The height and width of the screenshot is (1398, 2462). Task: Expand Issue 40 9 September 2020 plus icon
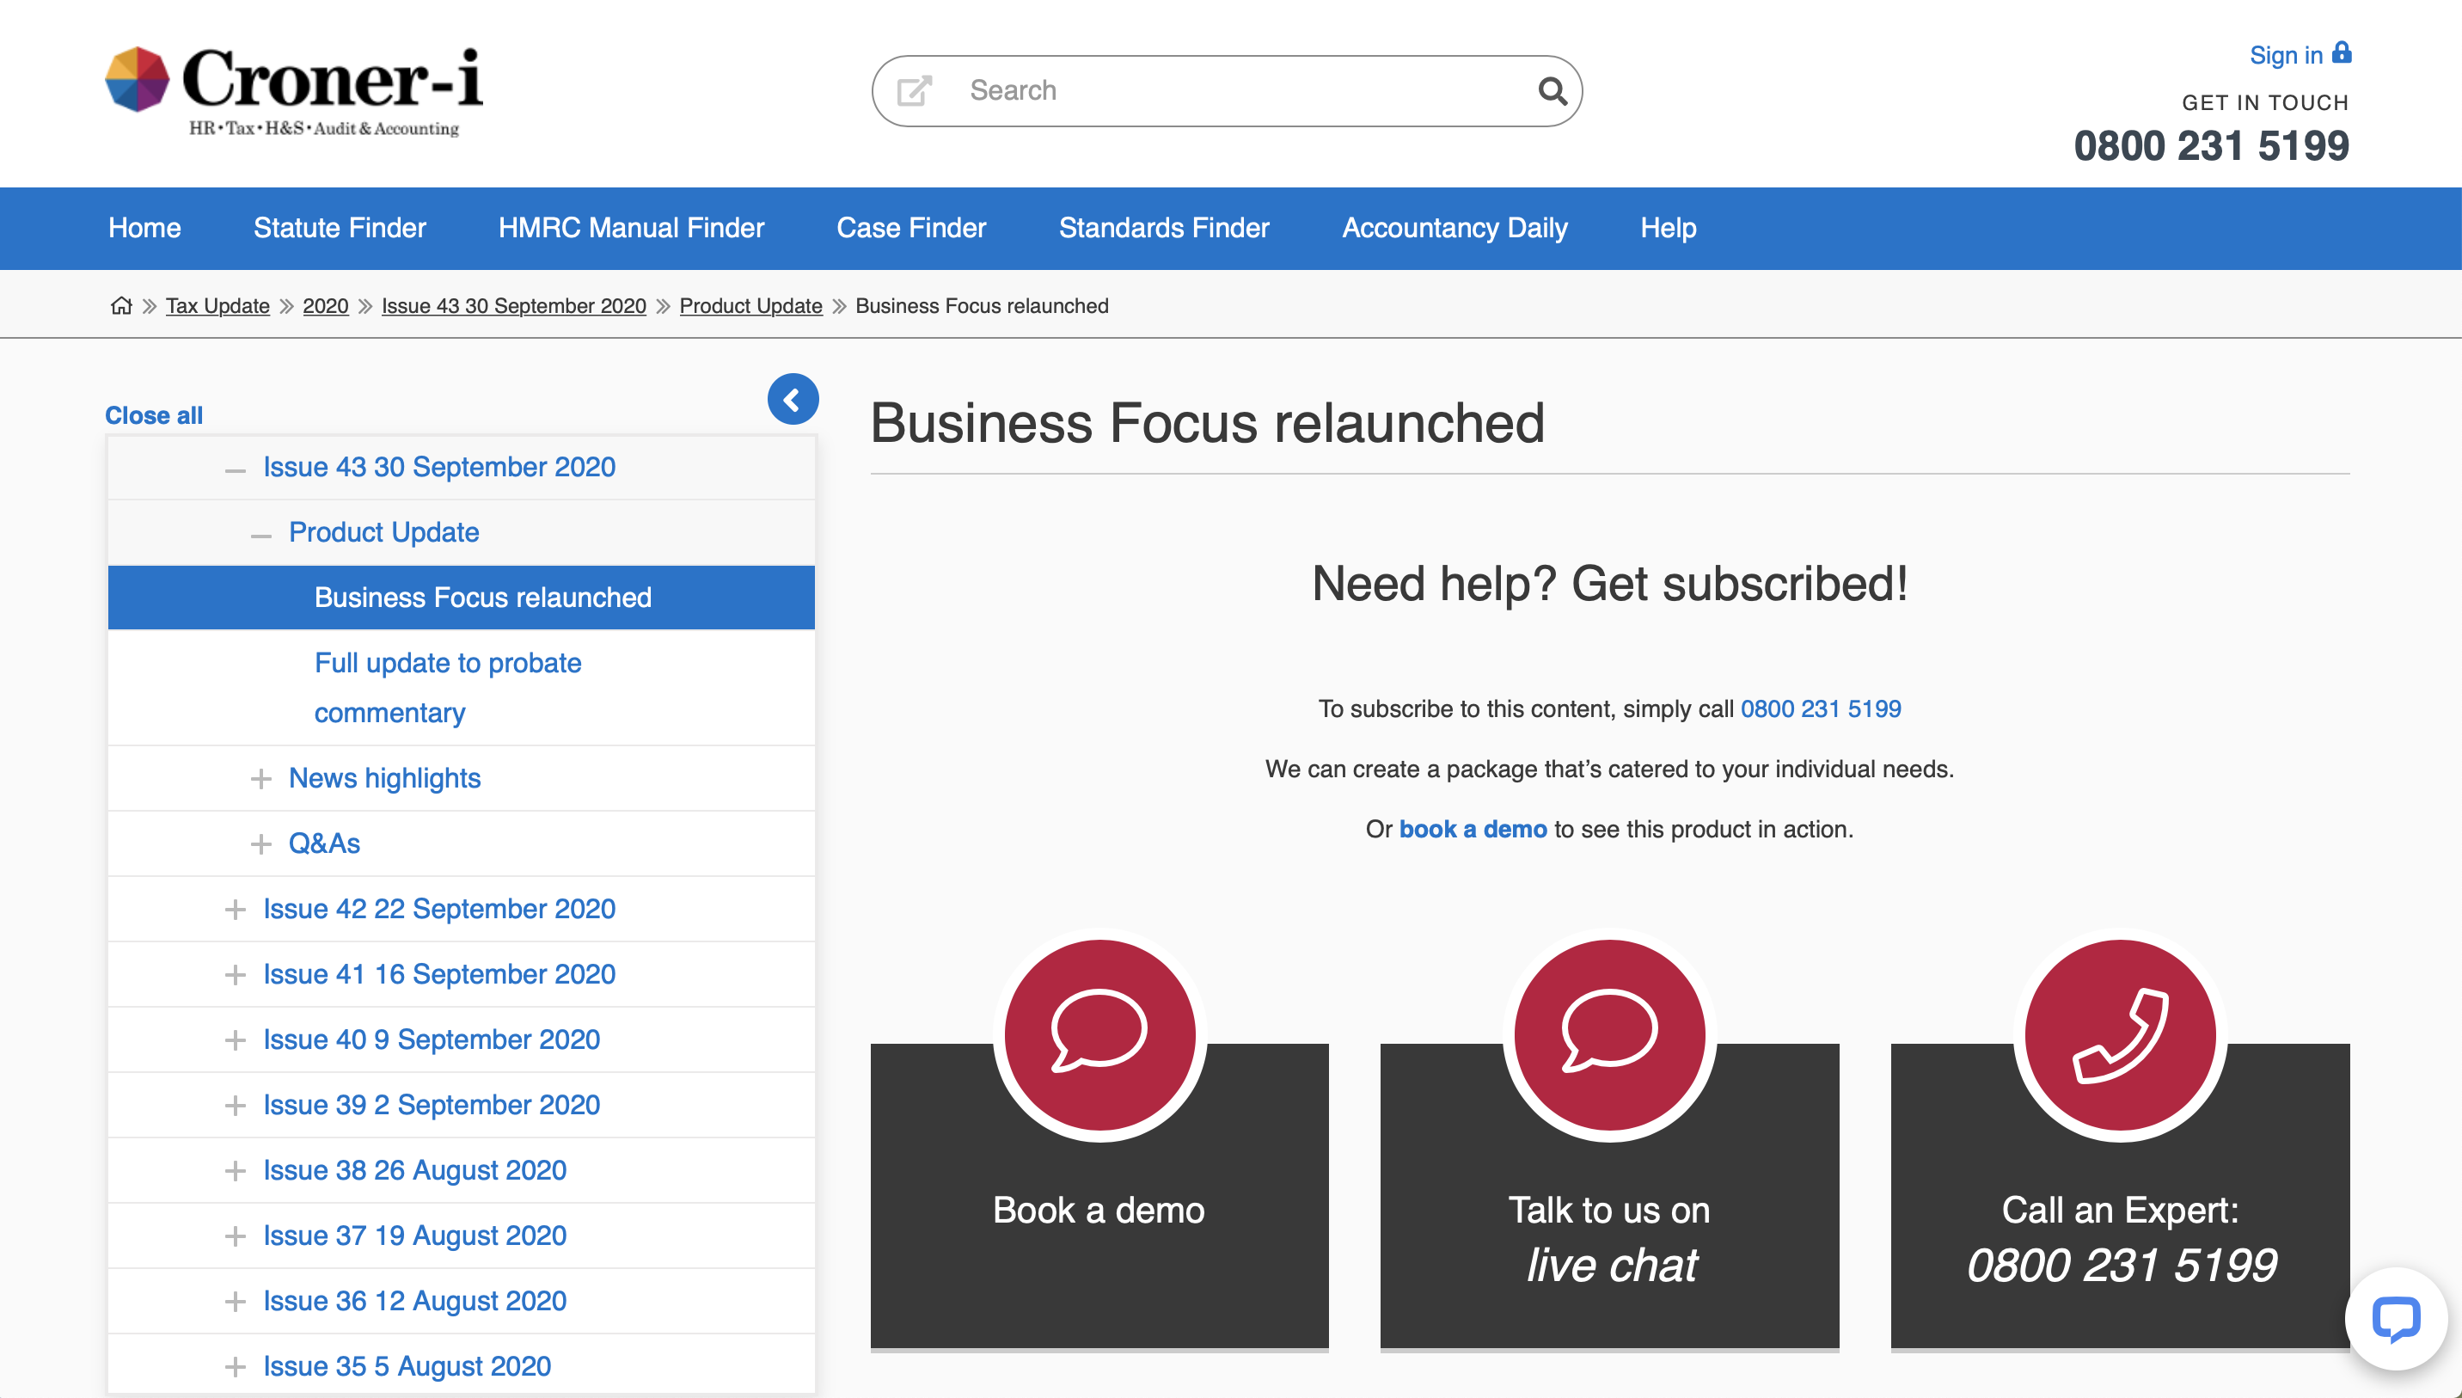click(x=236, y=1039)
